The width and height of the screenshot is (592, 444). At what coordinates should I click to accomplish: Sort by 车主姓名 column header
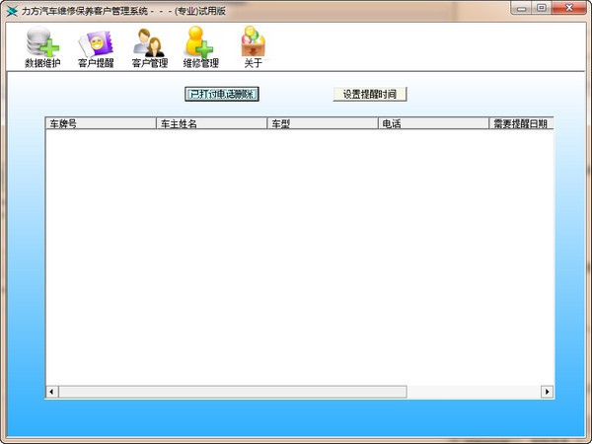212,123
